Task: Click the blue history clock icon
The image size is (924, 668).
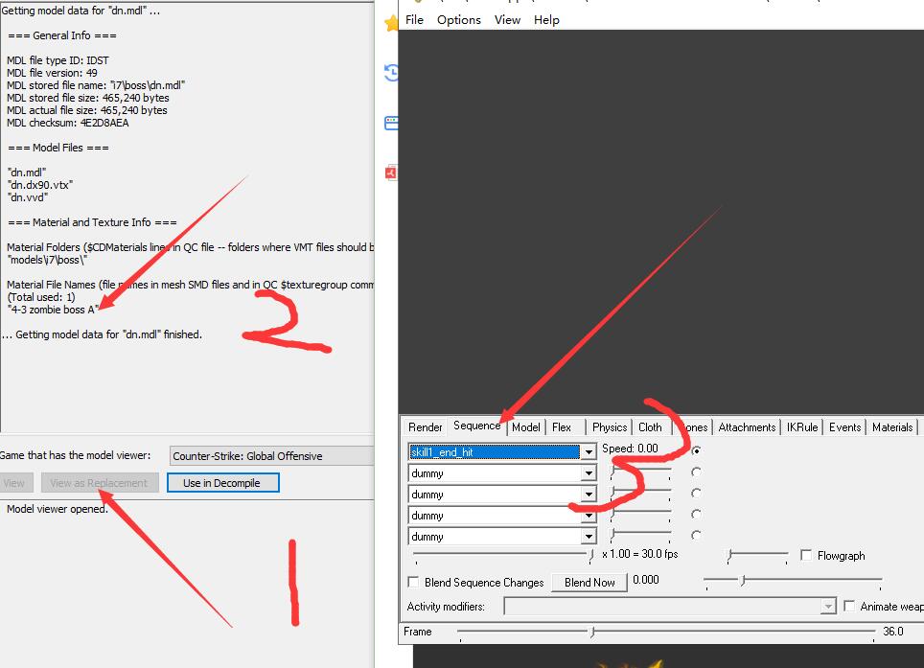Action: click(x=390, y=73)
